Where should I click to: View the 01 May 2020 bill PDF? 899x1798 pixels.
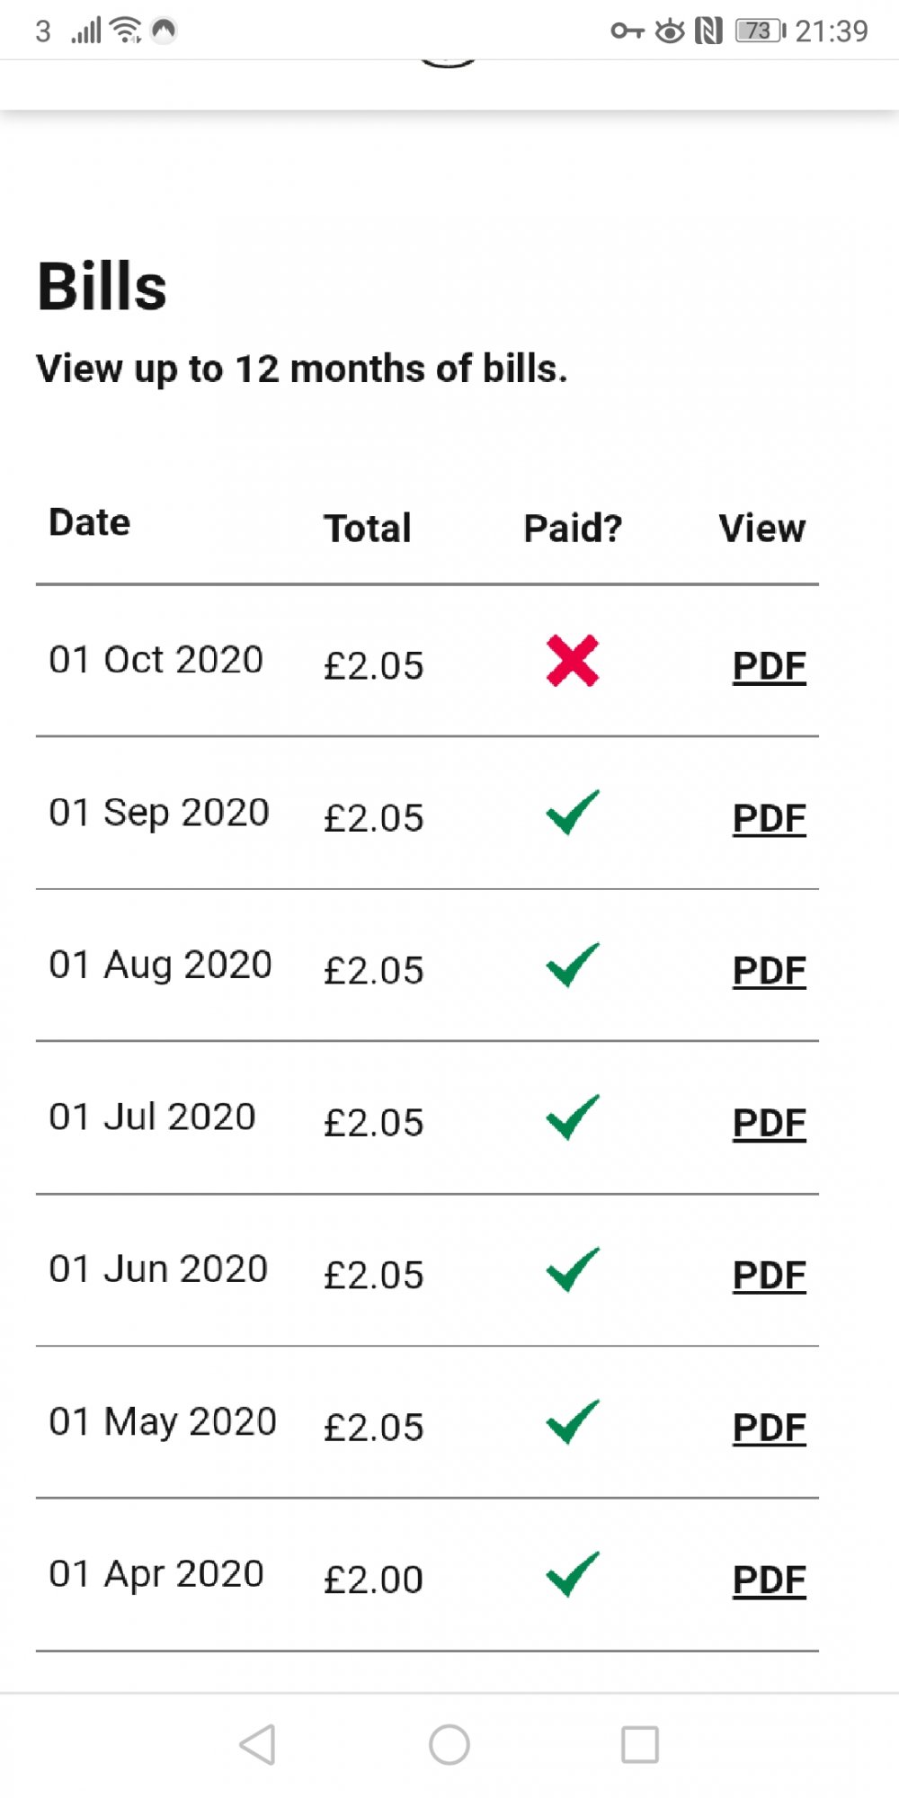tap(769, 1428)
